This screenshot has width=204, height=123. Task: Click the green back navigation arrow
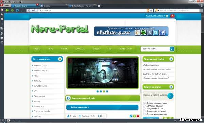click(x=7, y=10)
